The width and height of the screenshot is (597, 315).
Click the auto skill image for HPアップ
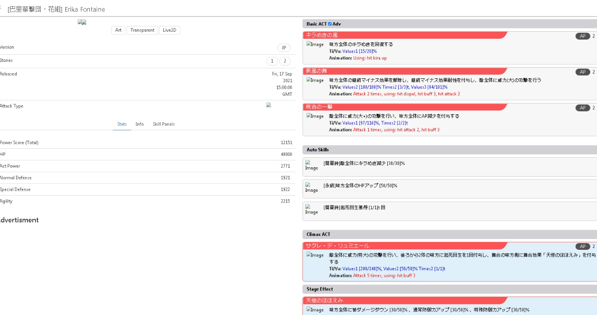tap(312, 187)
